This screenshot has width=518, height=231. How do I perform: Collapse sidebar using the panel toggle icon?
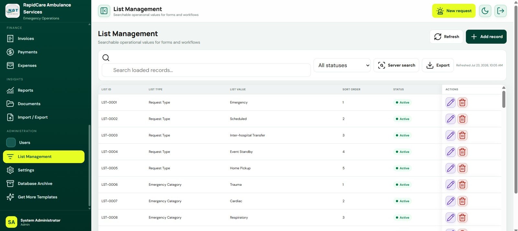(x=104, y=11)
